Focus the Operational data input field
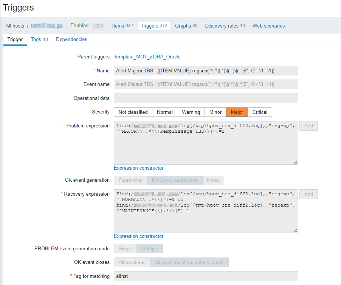The height and width of the screenshot is (285, 341). pyautogui.click(x=206, y=98)
